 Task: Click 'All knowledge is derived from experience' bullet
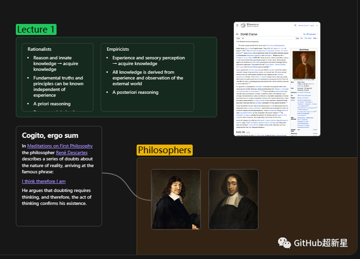pyautogui.click(x=148, y=78)
